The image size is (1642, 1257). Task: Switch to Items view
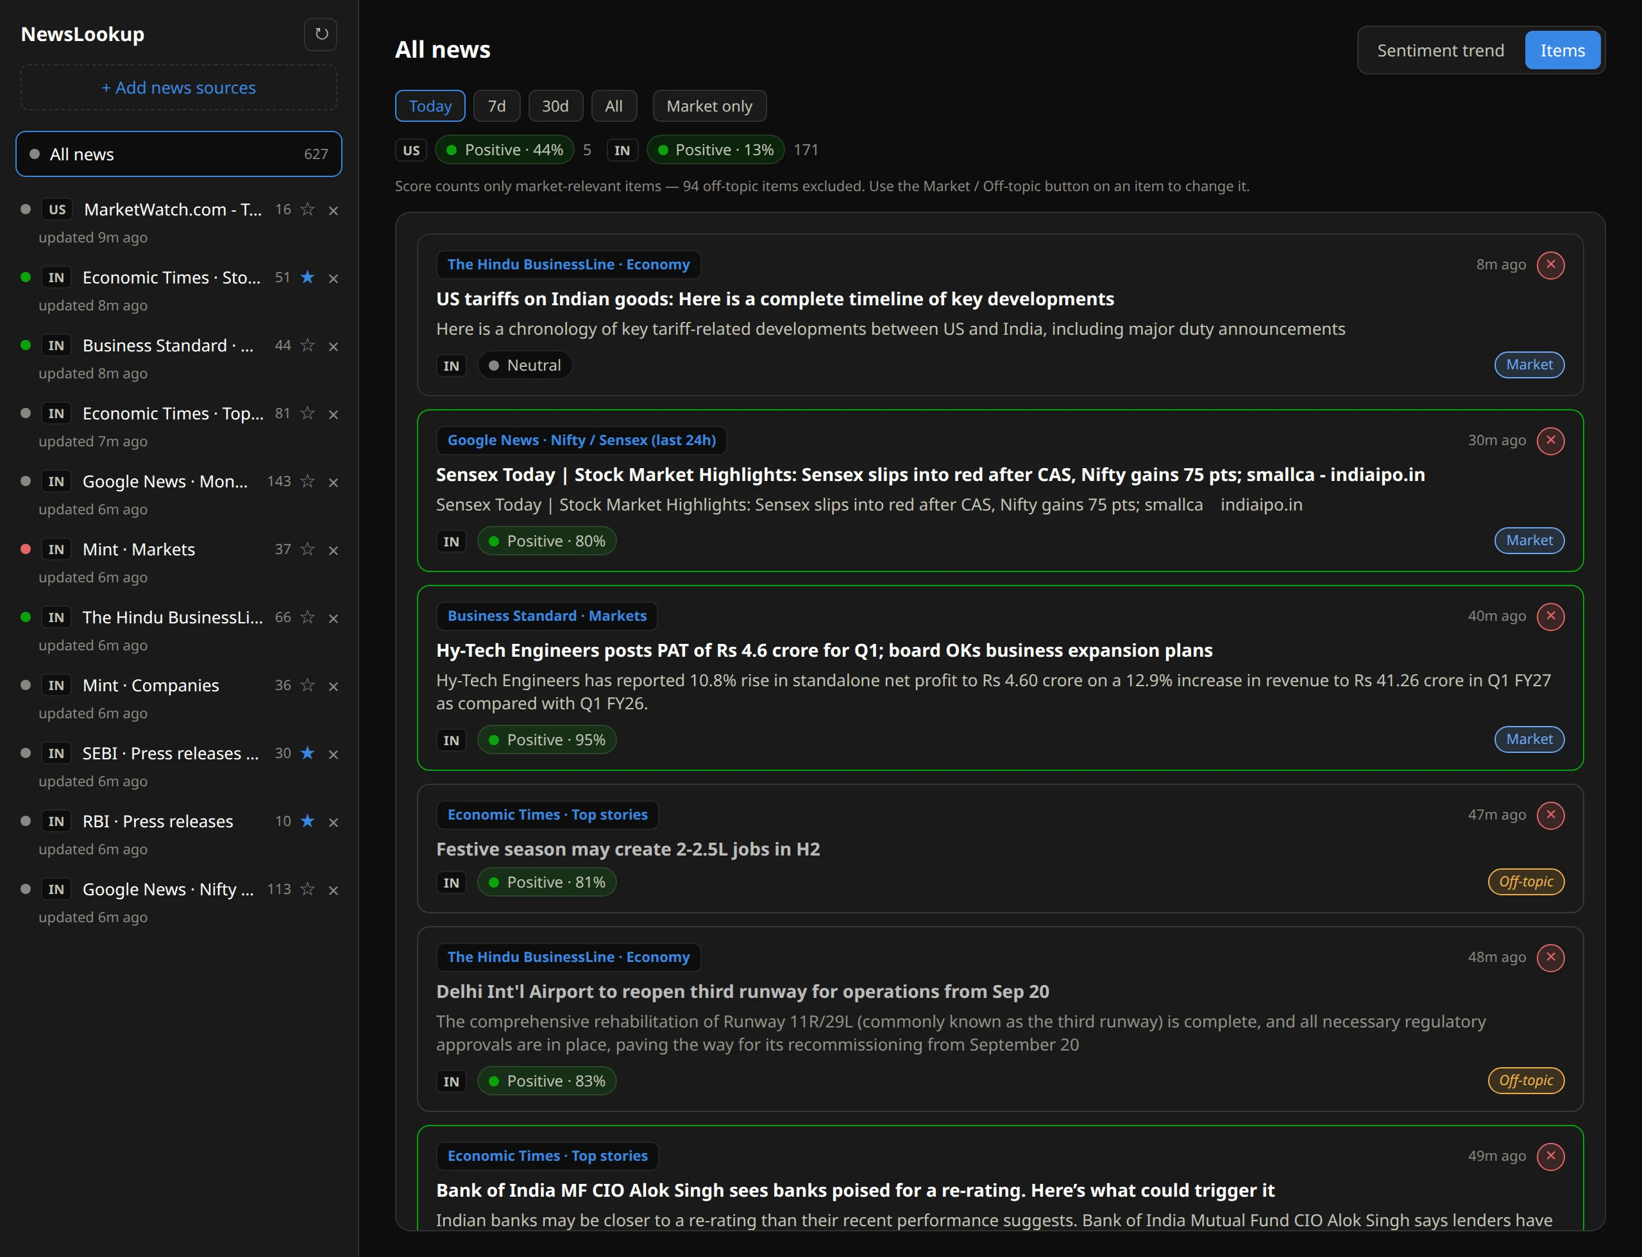pos(1562,51)
